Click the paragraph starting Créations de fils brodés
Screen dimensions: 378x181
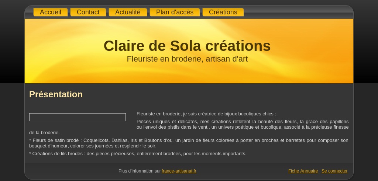pos(138,154)
